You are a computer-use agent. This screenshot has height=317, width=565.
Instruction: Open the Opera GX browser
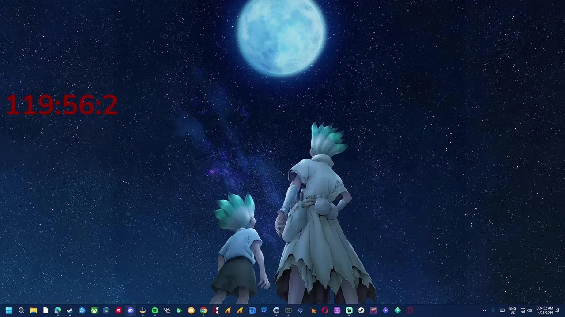tap(410, 310)
